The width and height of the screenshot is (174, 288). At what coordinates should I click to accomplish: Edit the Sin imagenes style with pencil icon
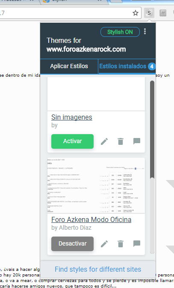coord(104,141)
